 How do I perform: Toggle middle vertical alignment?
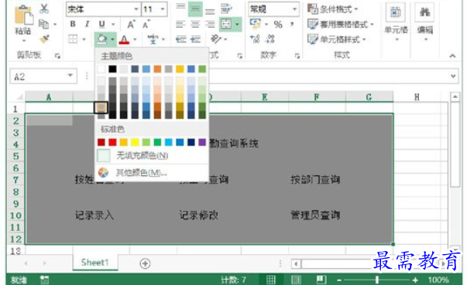pyautogui.click(x=195, y=9)
